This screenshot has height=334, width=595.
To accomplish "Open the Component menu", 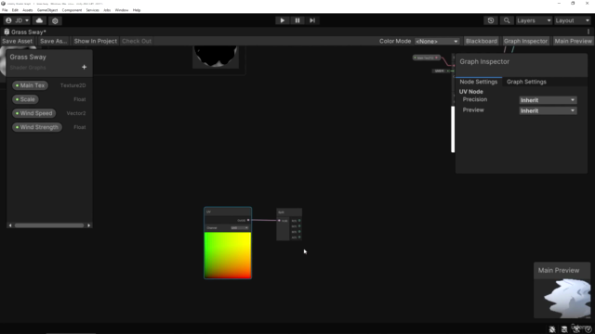I will pyautogui.click(x=73, y=10).
